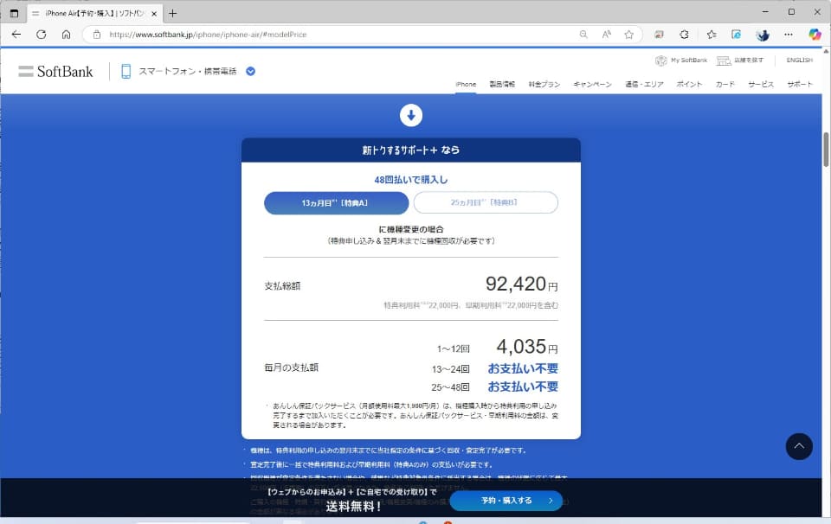Close the iPhone Air tab

[x=154, y=14]
